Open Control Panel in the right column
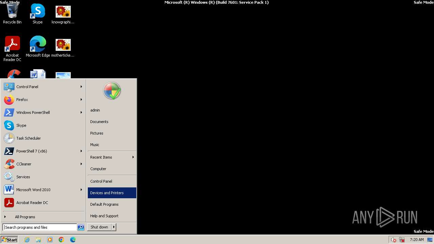This screenshot has width=434, height=244. pos(112,181)
